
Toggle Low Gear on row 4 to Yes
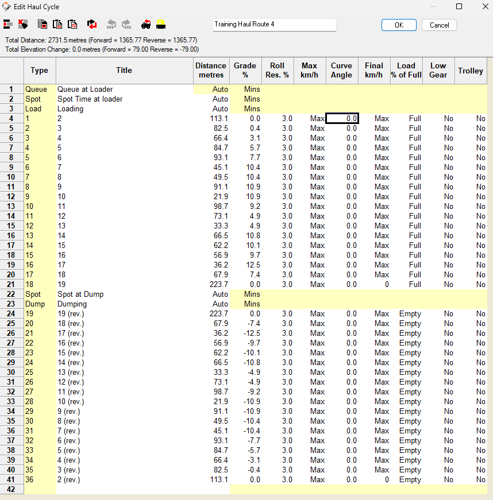(x=438, y=118)
